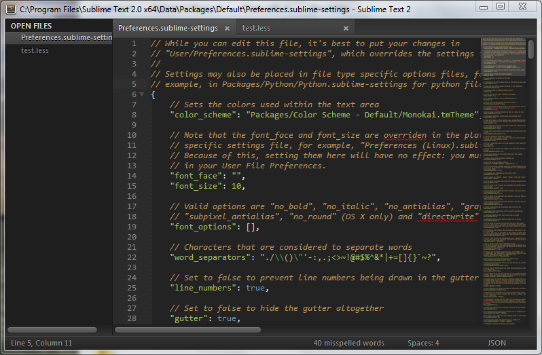
Task: Close the Preferences.sublime-settings tab
Action: (227, 29)
